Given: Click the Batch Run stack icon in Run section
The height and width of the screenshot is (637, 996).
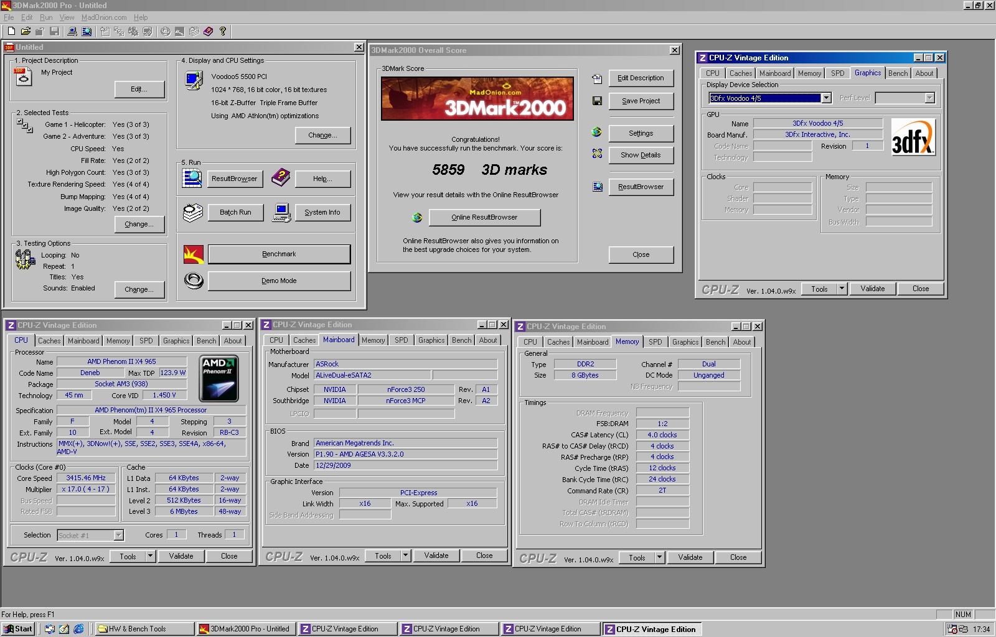Looking at the screenshot, I should (x=193, y=213).
